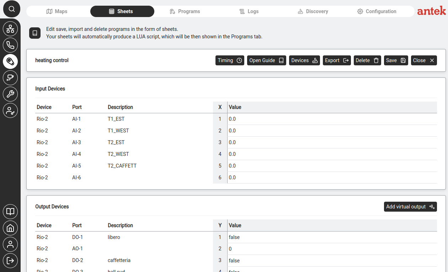Viewport: 448px width, 272px height.
Task: Open the wrench tools sidebar icon
Action: pos(10,94)
